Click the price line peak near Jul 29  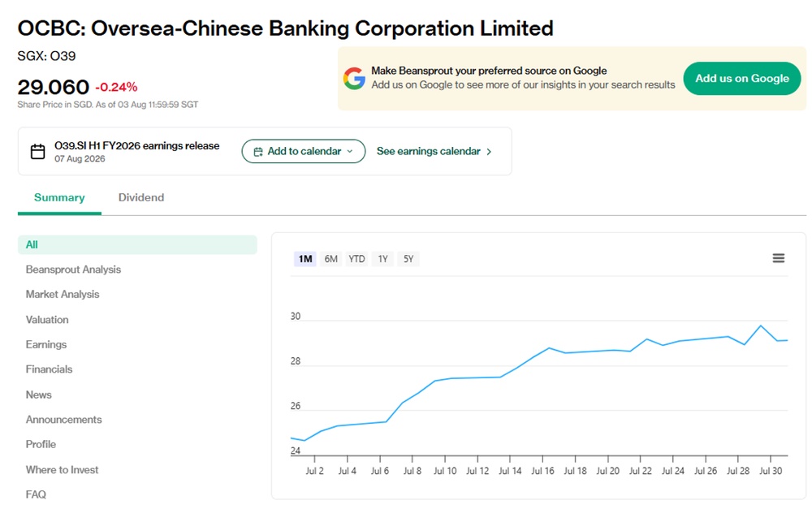(760, 326)
